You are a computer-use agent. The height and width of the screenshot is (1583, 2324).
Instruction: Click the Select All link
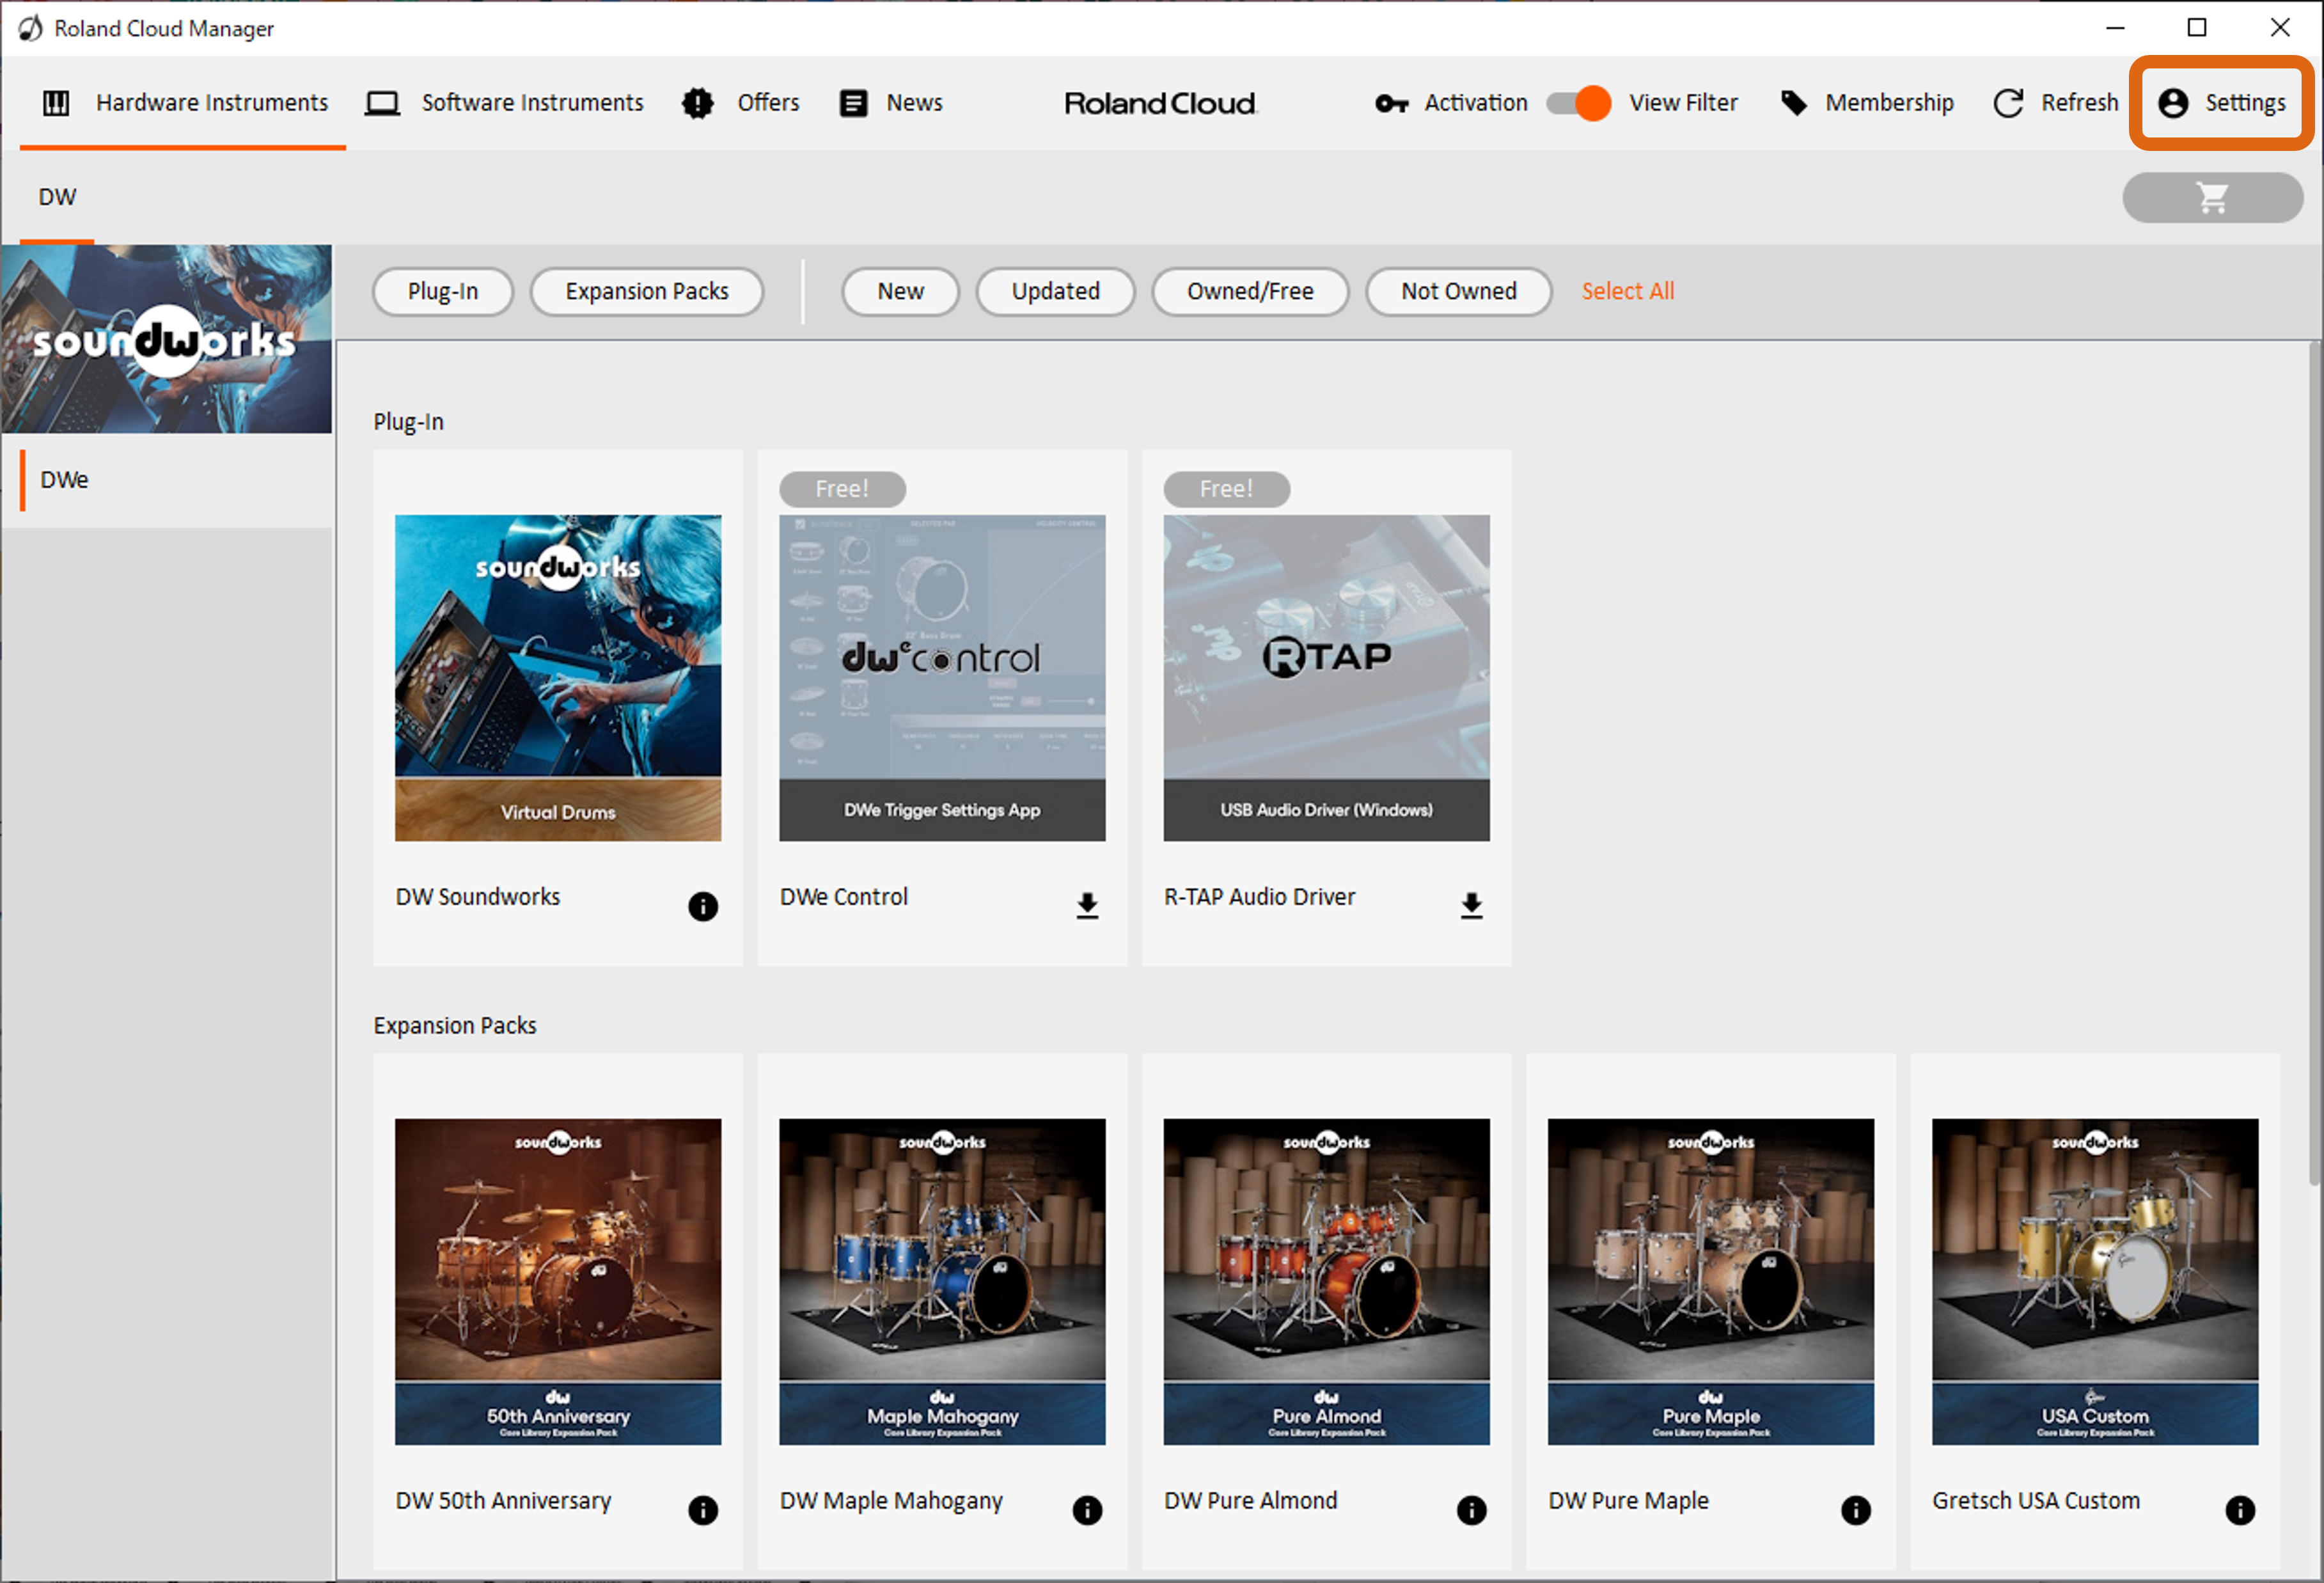1627,291
